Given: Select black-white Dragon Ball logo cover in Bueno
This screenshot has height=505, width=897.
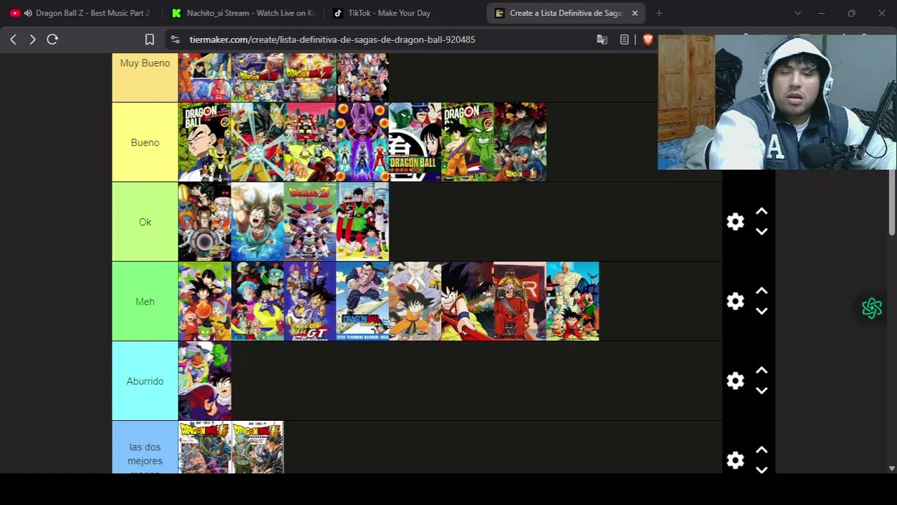Looking at the screenshot, I should pos(415,142).
